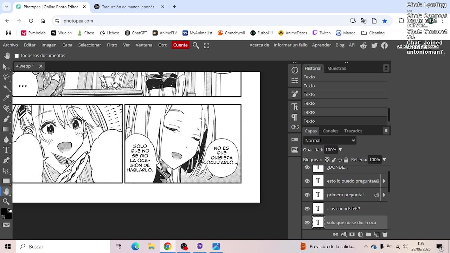Expand effects of 'primera pregunta!' layer
Screen dimensions: 450x253
pos(384,195)
